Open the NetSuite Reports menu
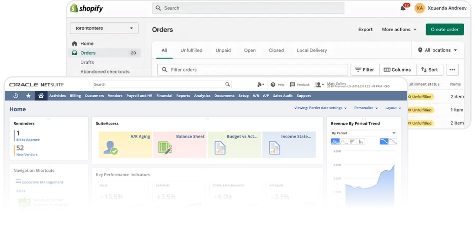 tap(183, 96)
